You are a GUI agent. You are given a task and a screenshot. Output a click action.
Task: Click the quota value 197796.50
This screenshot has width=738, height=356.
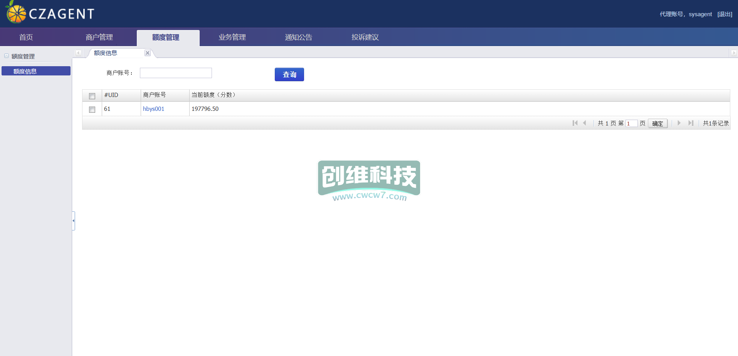pos(205,109)
